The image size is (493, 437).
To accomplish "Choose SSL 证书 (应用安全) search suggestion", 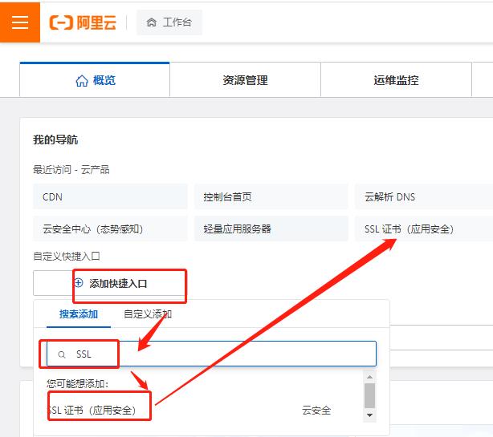I will click(92, 410).
